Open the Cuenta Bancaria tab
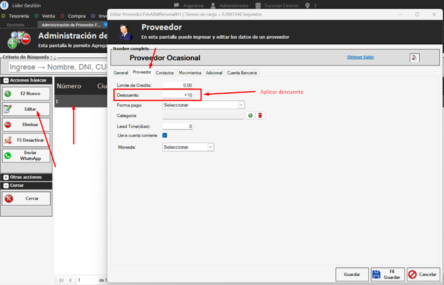 coord(242,73)
